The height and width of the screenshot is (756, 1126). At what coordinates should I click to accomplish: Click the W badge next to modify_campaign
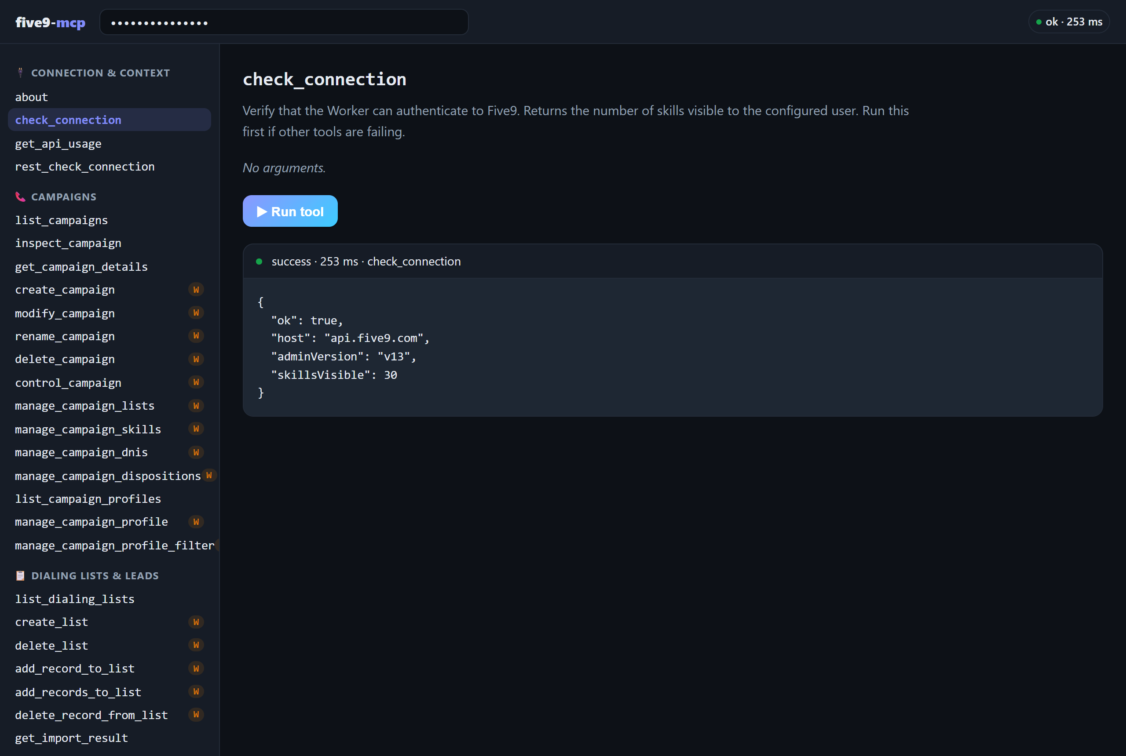pyautogui.click(x=196, y=313)
